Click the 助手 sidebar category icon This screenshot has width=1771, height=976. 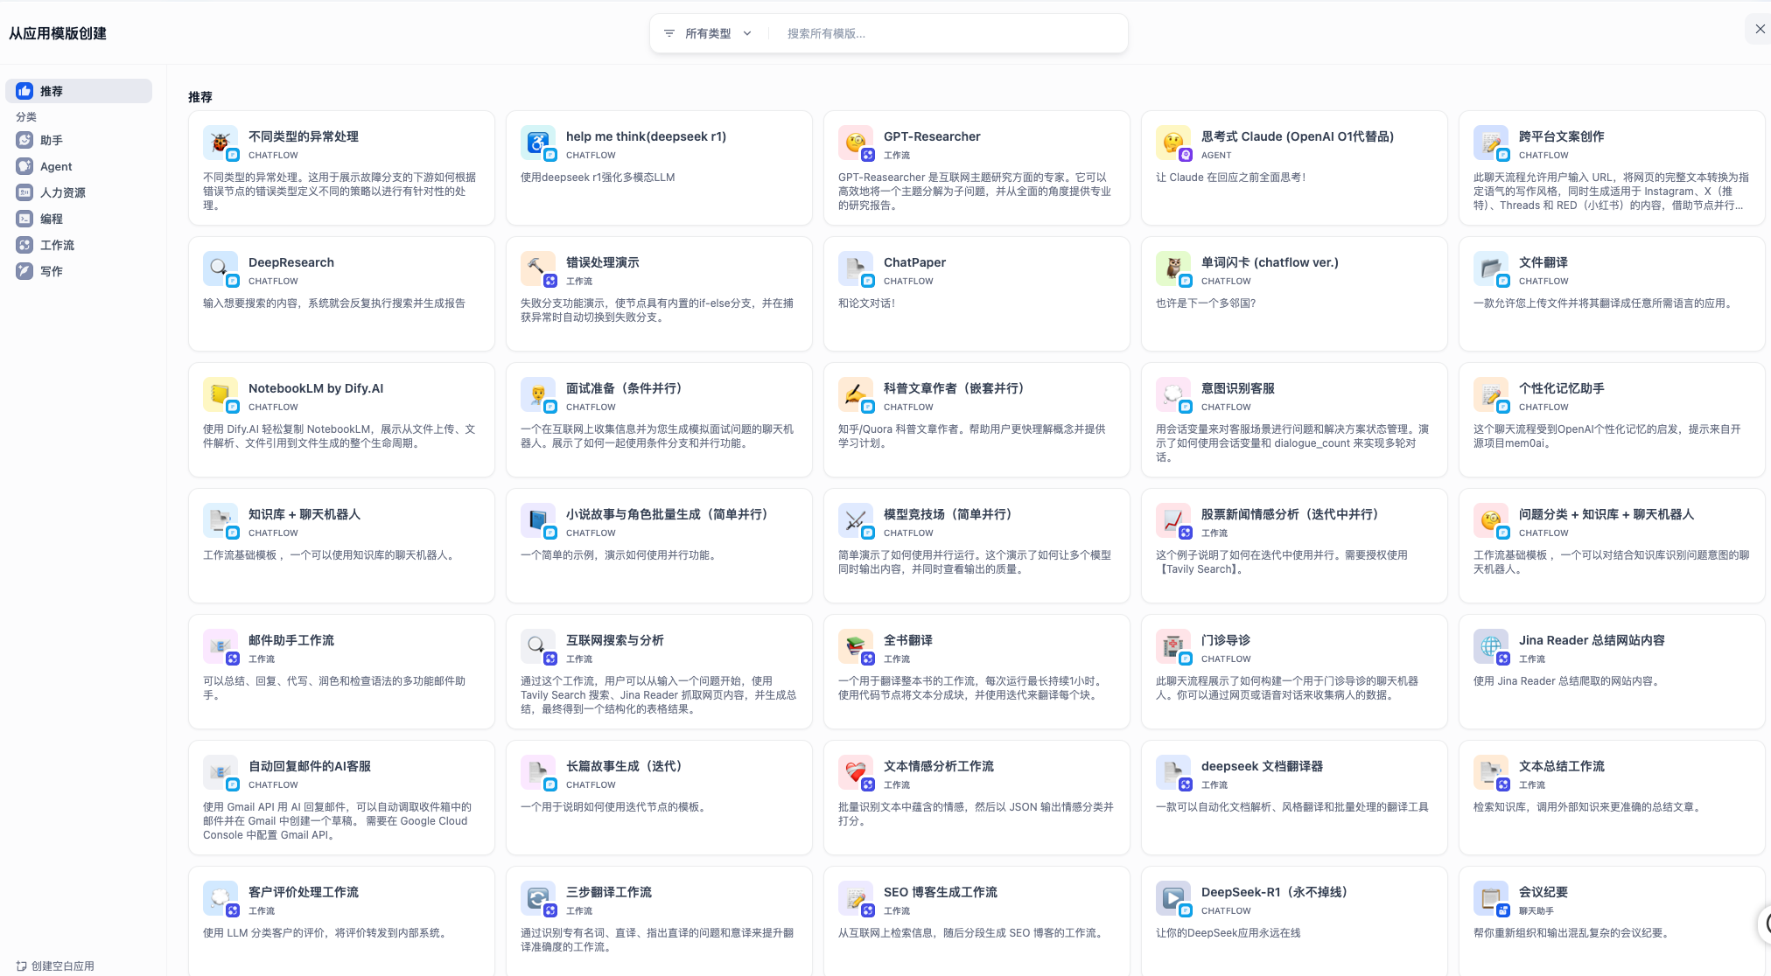(24, 140)
